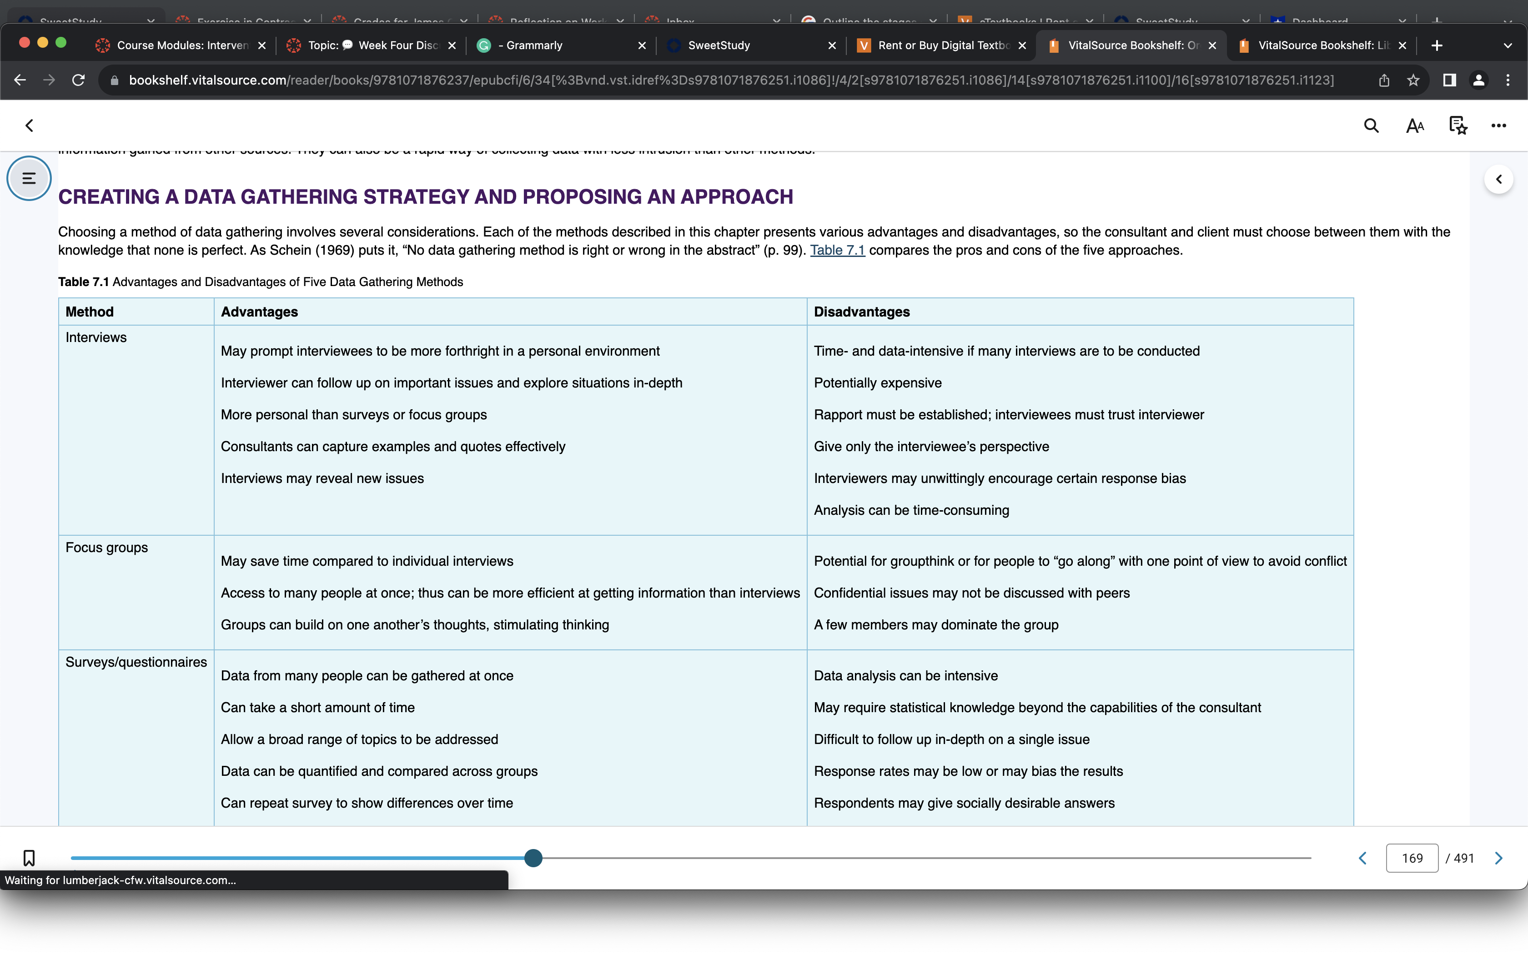The width and height of the screenshot is (1528, 955).
Task: Click 'Give only the interviewee's perspective' text
Action: [x=931, y=447]
